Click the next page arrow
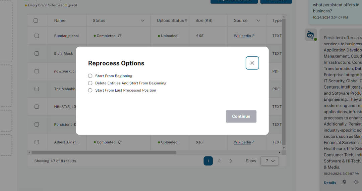362x191 pixels. tap(231, 161)
